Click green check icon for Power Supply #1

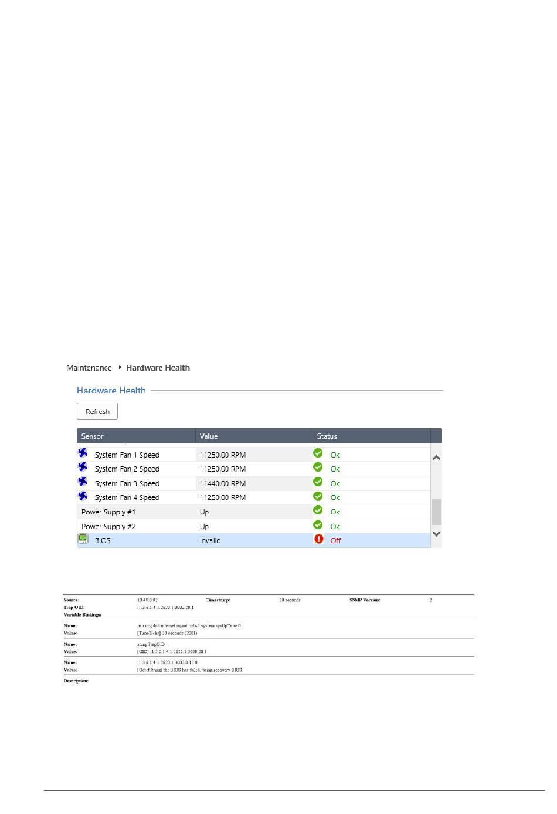[318, 510]
